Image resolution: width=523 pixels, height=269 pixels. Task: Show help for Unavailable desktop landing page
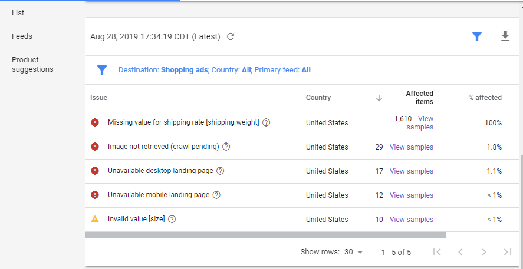[x=221, y=171]
